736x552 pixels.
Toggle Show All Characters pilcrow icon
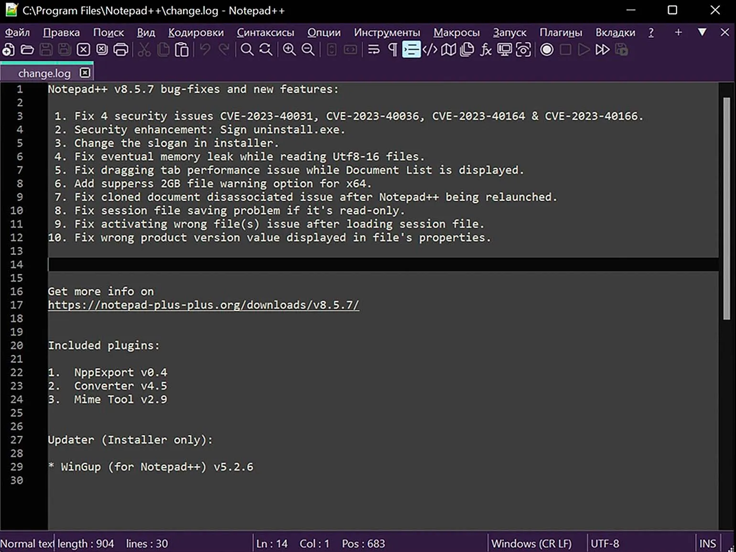(392, 50)
